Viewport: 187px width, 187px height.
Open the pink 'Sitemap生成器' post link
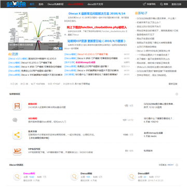coord(86,62)
